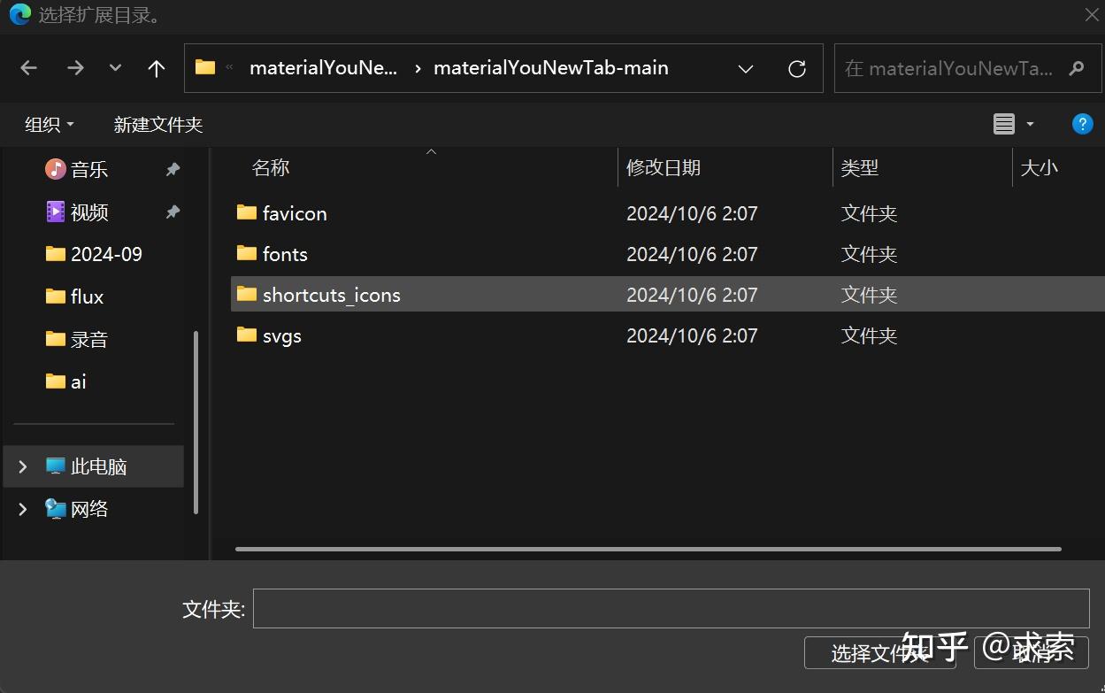Open the address bar dropdown chevron
The image size is (1105, 693).
pyautogui.click(x=745, y=68)
